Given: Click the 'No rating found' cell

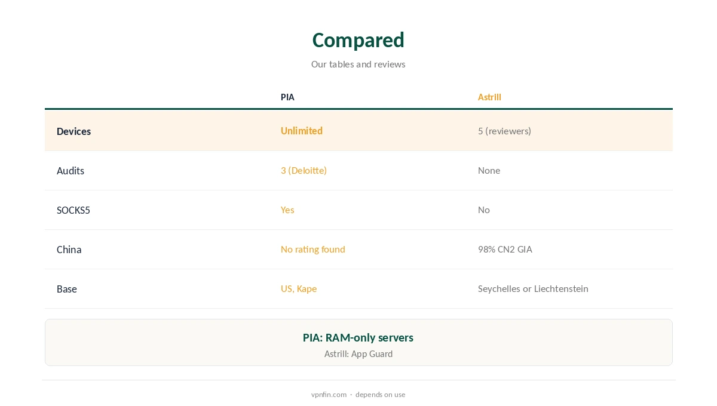Looking at the screenshot, I should 312,250.
